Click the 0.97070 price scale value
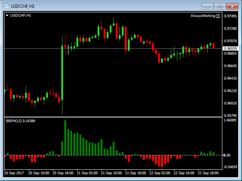This screenshot has height=181, width=242. 230,41
